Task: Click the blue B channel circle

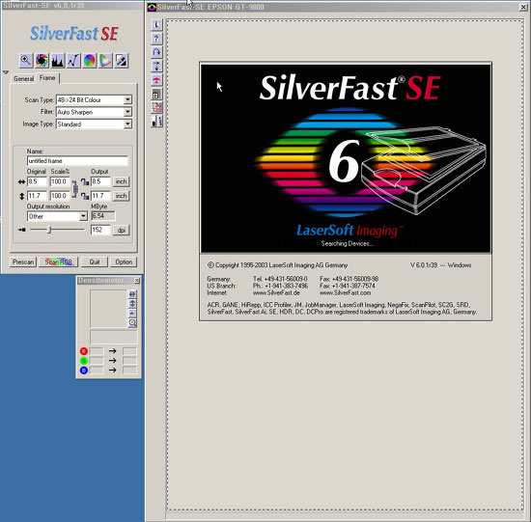Action: click(x=84, y=371)
